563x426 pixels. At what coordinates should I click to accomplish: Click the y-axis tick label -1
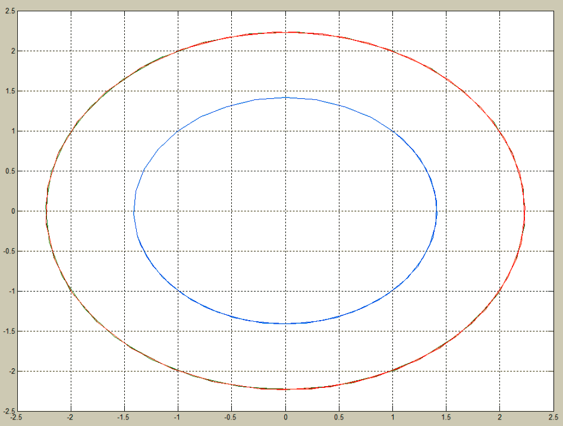point(12,292)
